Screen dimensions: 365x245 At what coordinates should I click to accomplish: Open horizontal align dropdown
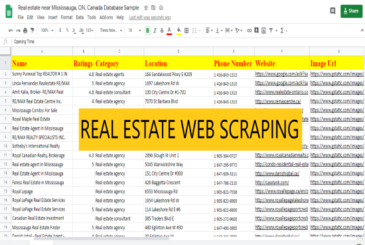[209, 30]
